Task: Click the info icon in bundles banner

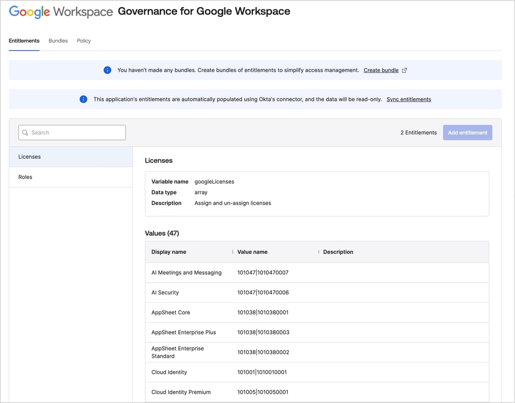Action: (x=108, y=70)
